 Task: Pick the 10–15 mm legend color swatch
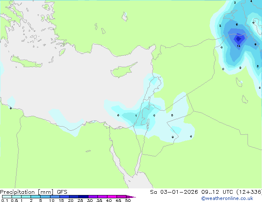click(x=55, y=197)
